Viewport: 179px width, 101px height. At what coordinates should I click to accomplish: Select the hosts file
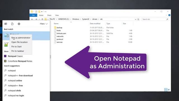59,31
